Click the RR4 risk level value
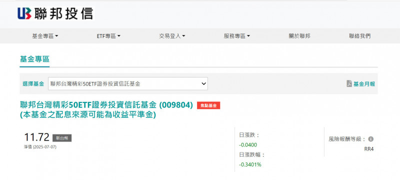This screenshot has height=180, width=400. pos(369,149)
